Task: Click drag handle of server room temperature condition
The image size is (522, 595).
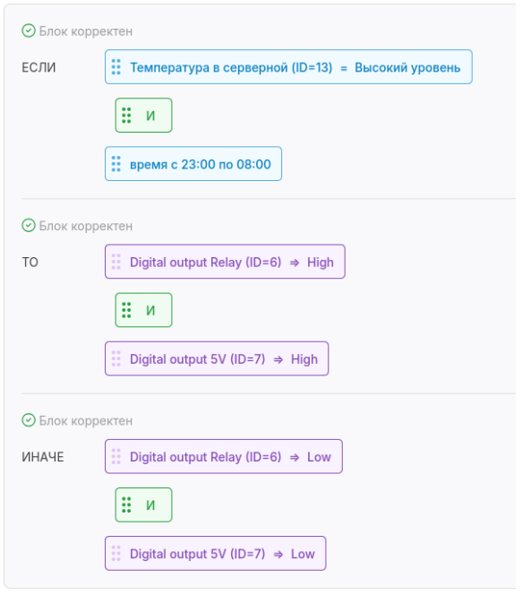Action: point(116,67)
